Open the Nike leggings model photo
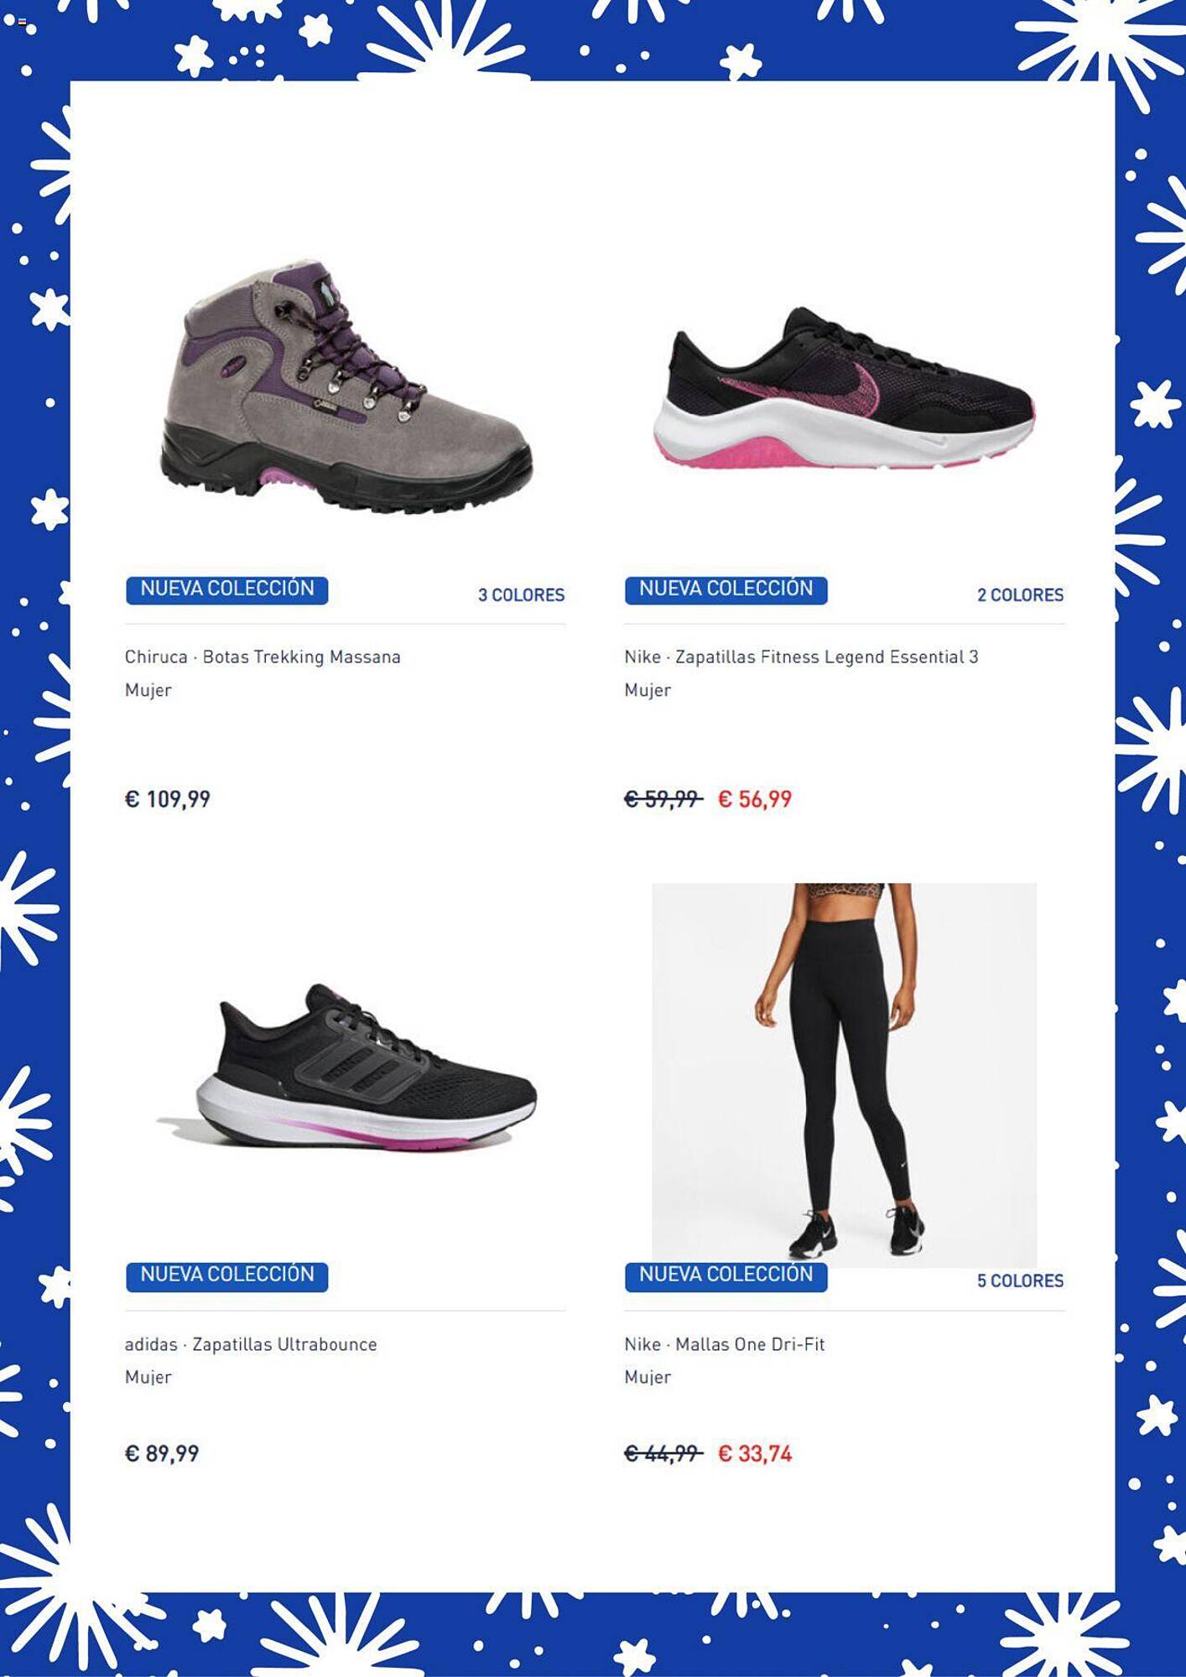The width and height of the screenshot is (1186, 1677). point(844,1073)
